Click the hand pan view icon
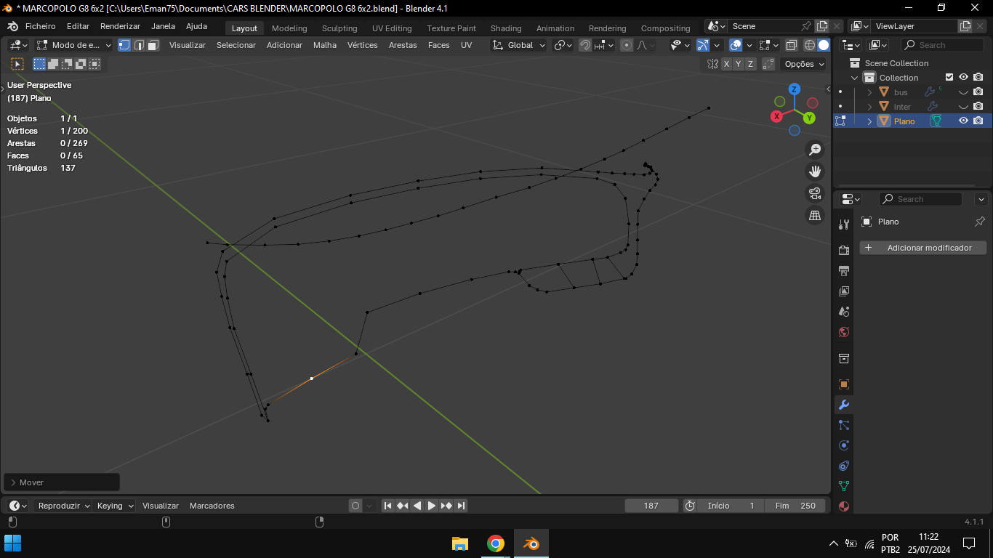 point(815,171)
